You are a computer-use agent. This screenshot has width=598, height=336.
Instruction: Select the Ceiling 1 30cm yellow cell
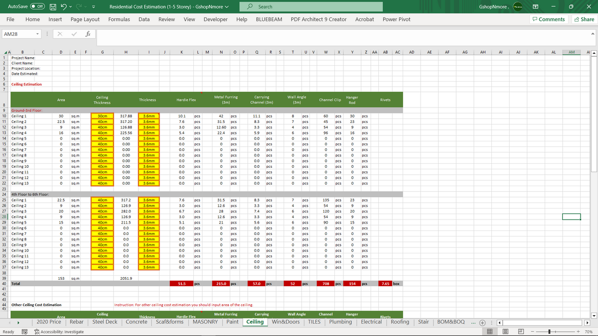click(x=102, y=115)
